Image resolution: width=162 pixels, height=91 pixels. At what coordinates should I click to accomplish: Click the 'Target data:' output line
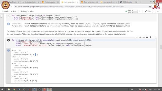point(71,26)
